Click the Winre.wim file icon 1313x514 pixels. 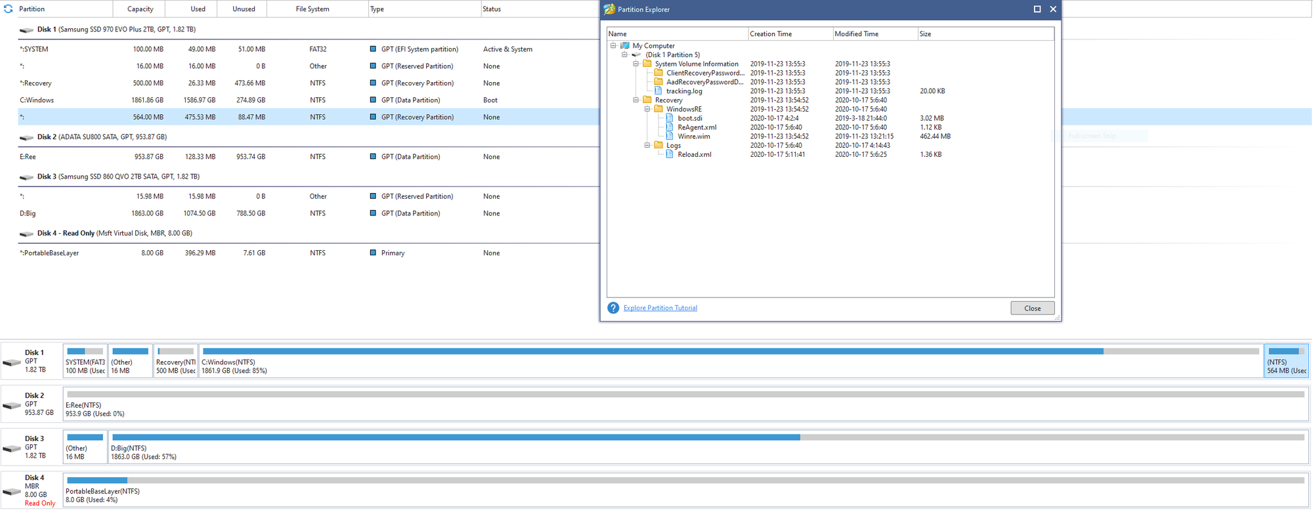click(x=670, y=137)
